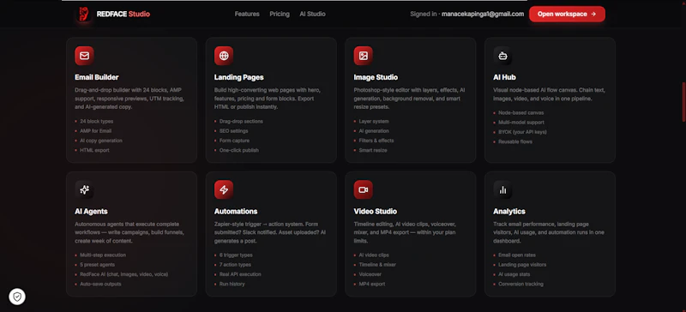This screenshot has height=312, width=686.
Task: Open the Pricing nav item
Action: pyautogui.click(x=280, y=14)
